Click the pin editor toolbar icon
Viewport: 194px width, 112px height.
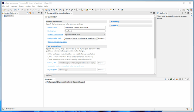(x=122, y=10)
